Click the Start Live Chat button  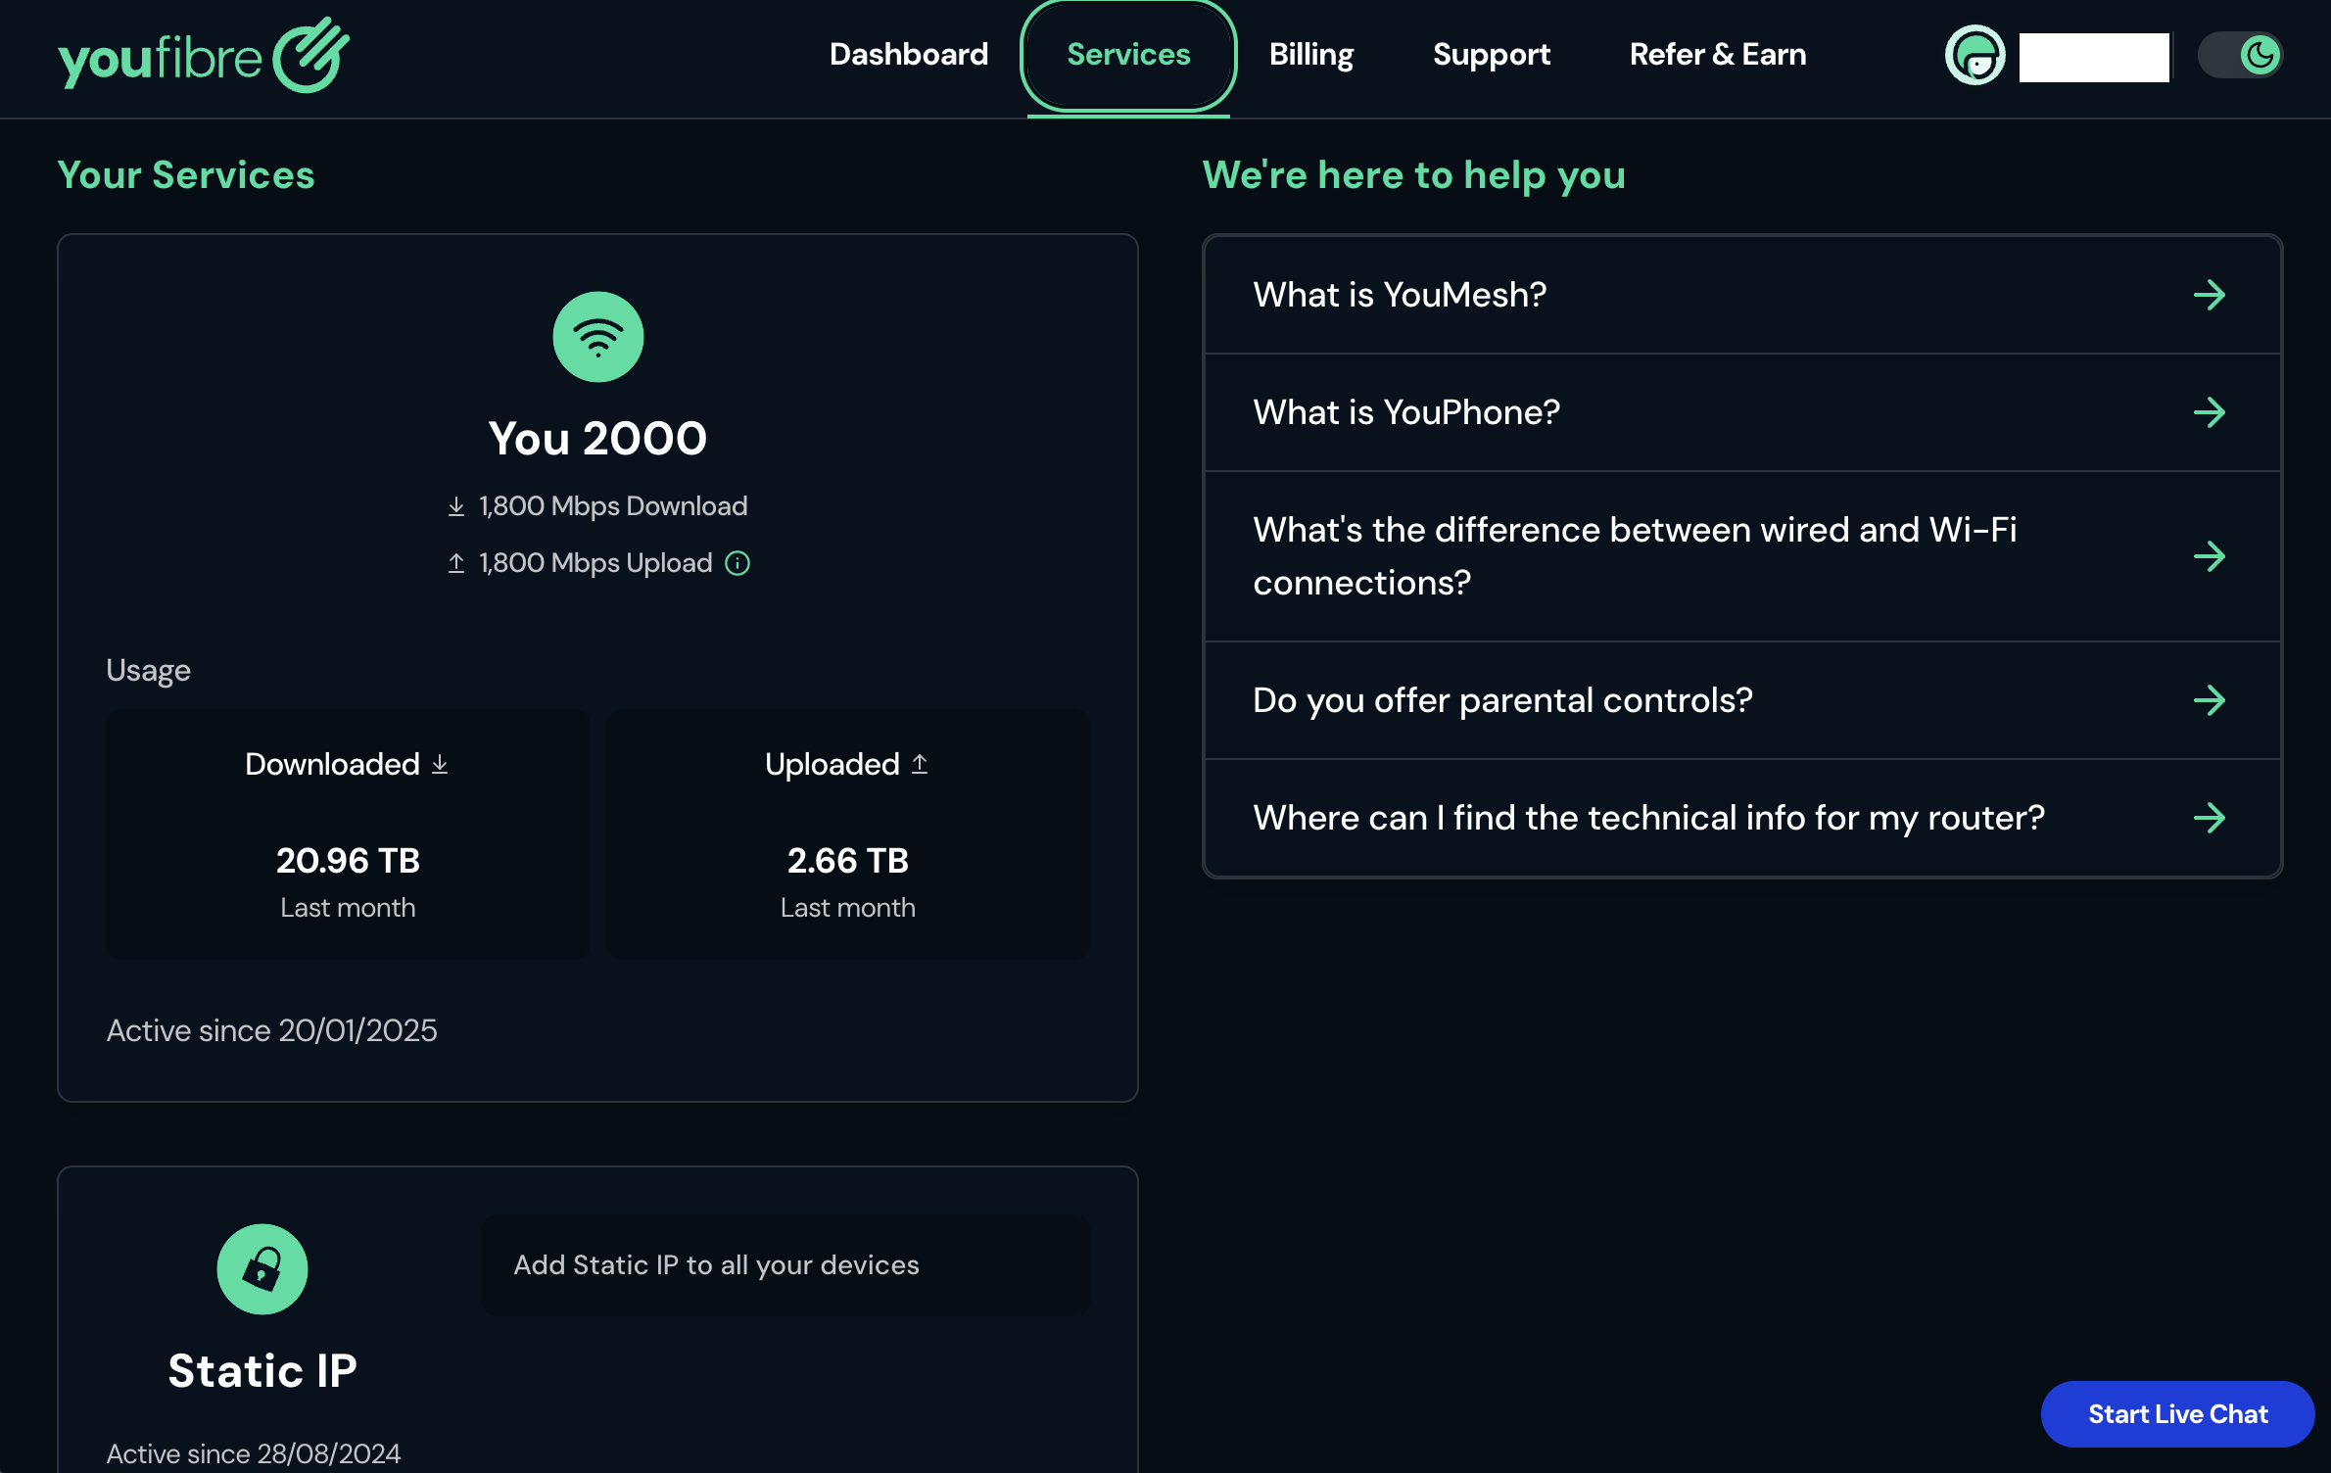pyautogui.click(x=2176, y=1413)
